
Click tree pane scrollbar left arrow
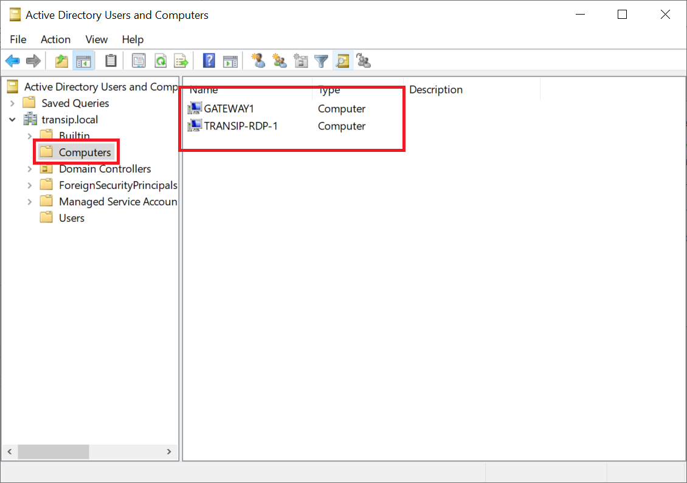[x=10, y=451]
